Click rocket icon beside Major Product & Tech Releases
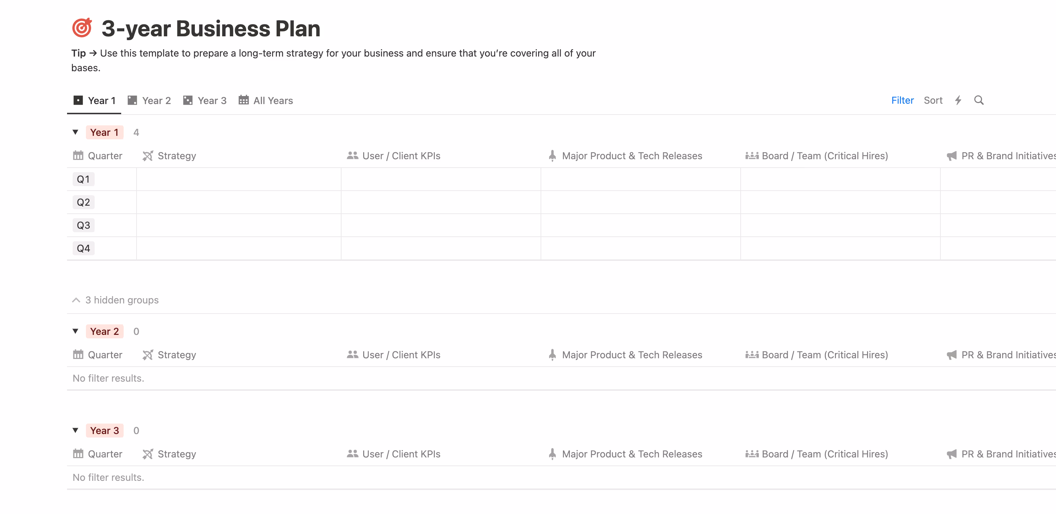1056x514 pixels. pyautogui.click(x=552, y=156)
